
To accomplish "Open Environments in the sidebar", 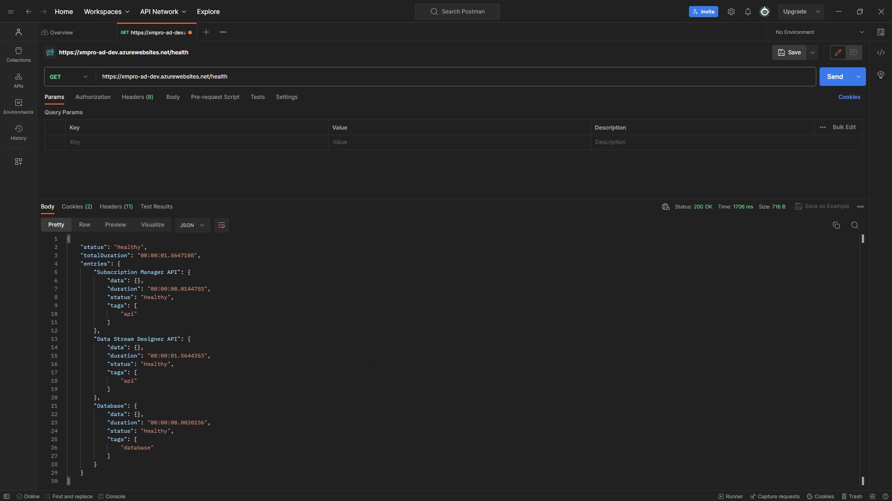I will pos(19,106).
